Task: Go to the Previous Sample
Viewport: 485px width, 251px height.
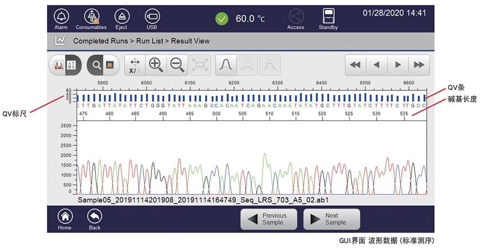Action: pyautogui.click(x=270, y=219)
